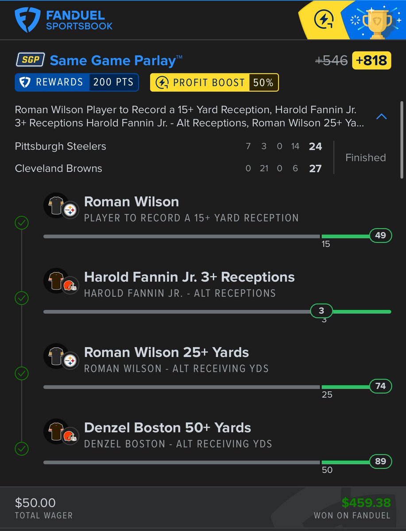Click the 74 marker on receiving yards bar
The height and width of the screenshot is (531, 406).
coord(381,386)
